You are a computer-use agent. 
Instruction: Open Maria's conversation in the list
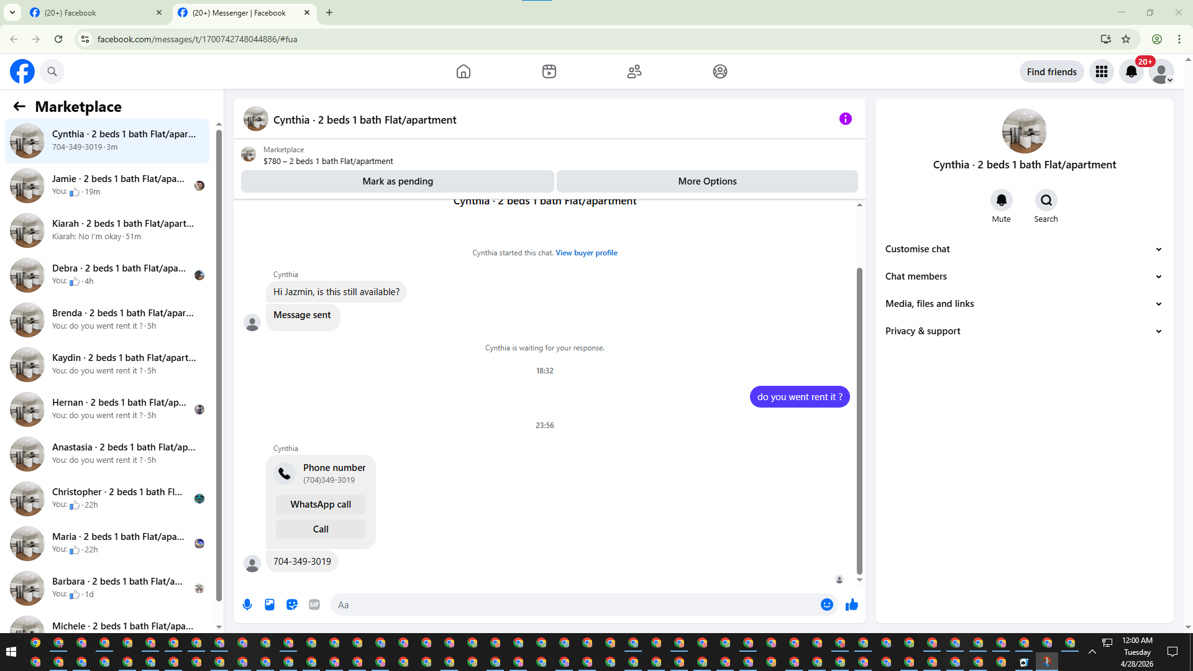(107, 543)
